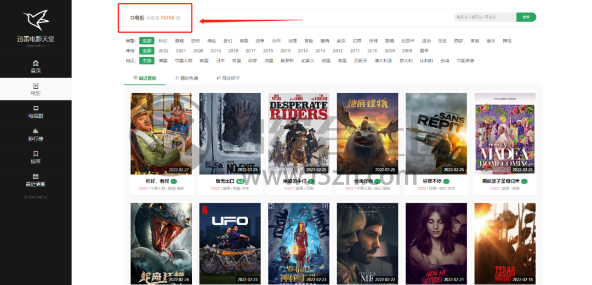Go to 首页 home in sidebar
This screenshot has width=592, height=285.
tap(36, 66)
